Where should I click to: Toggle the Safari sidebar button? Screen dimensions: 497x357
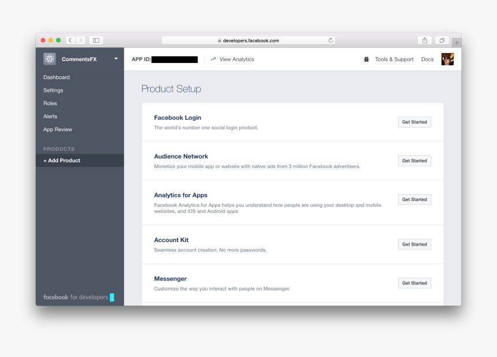96,40
